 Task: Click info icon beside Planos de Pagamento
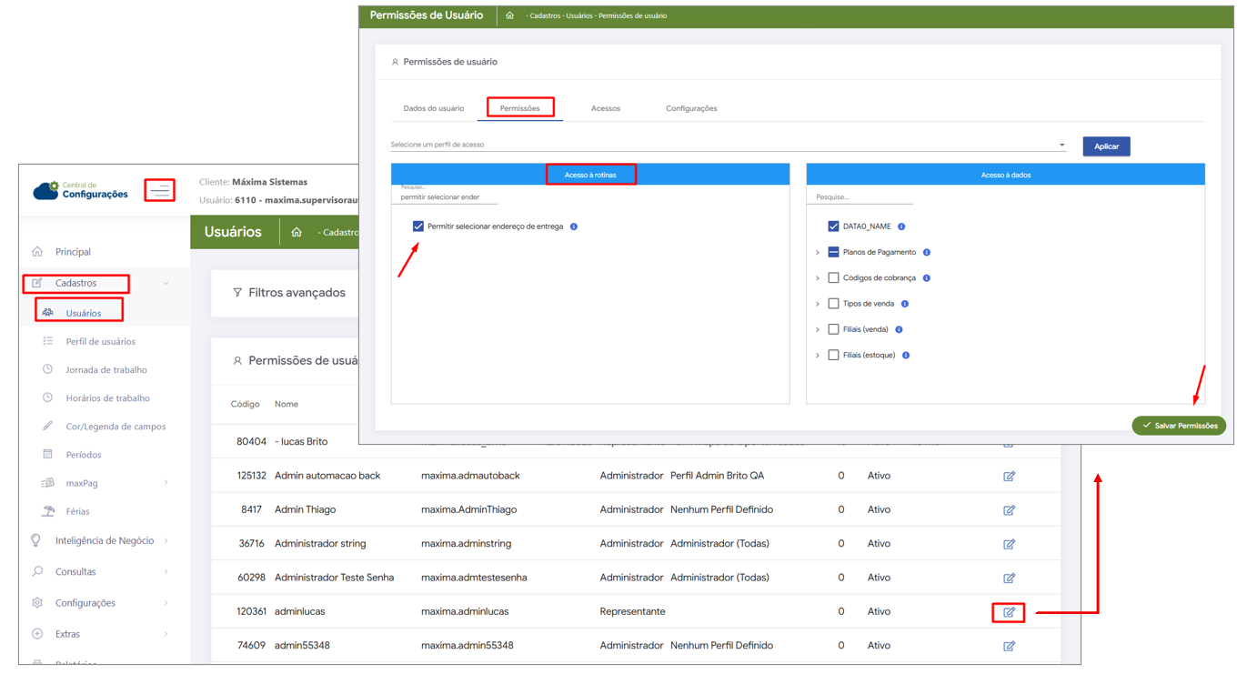(x=927, y=253)
